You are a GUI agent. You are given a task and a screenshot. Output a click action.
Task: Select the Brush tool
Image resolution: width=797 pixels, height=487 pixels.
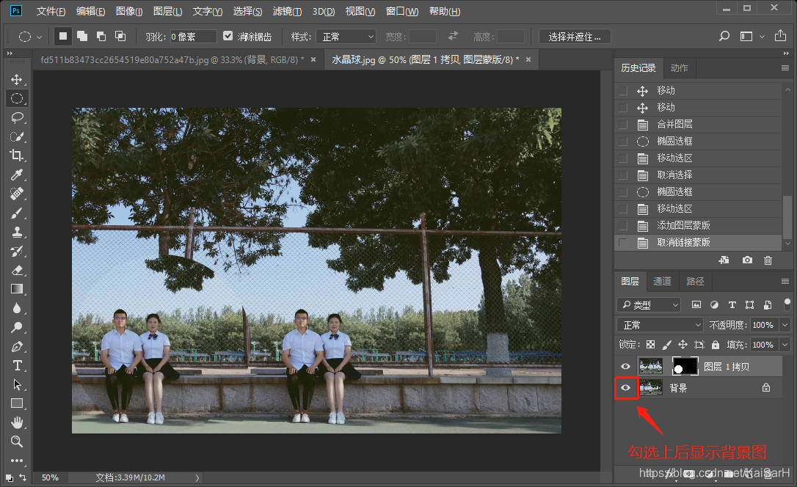[17, 213]
